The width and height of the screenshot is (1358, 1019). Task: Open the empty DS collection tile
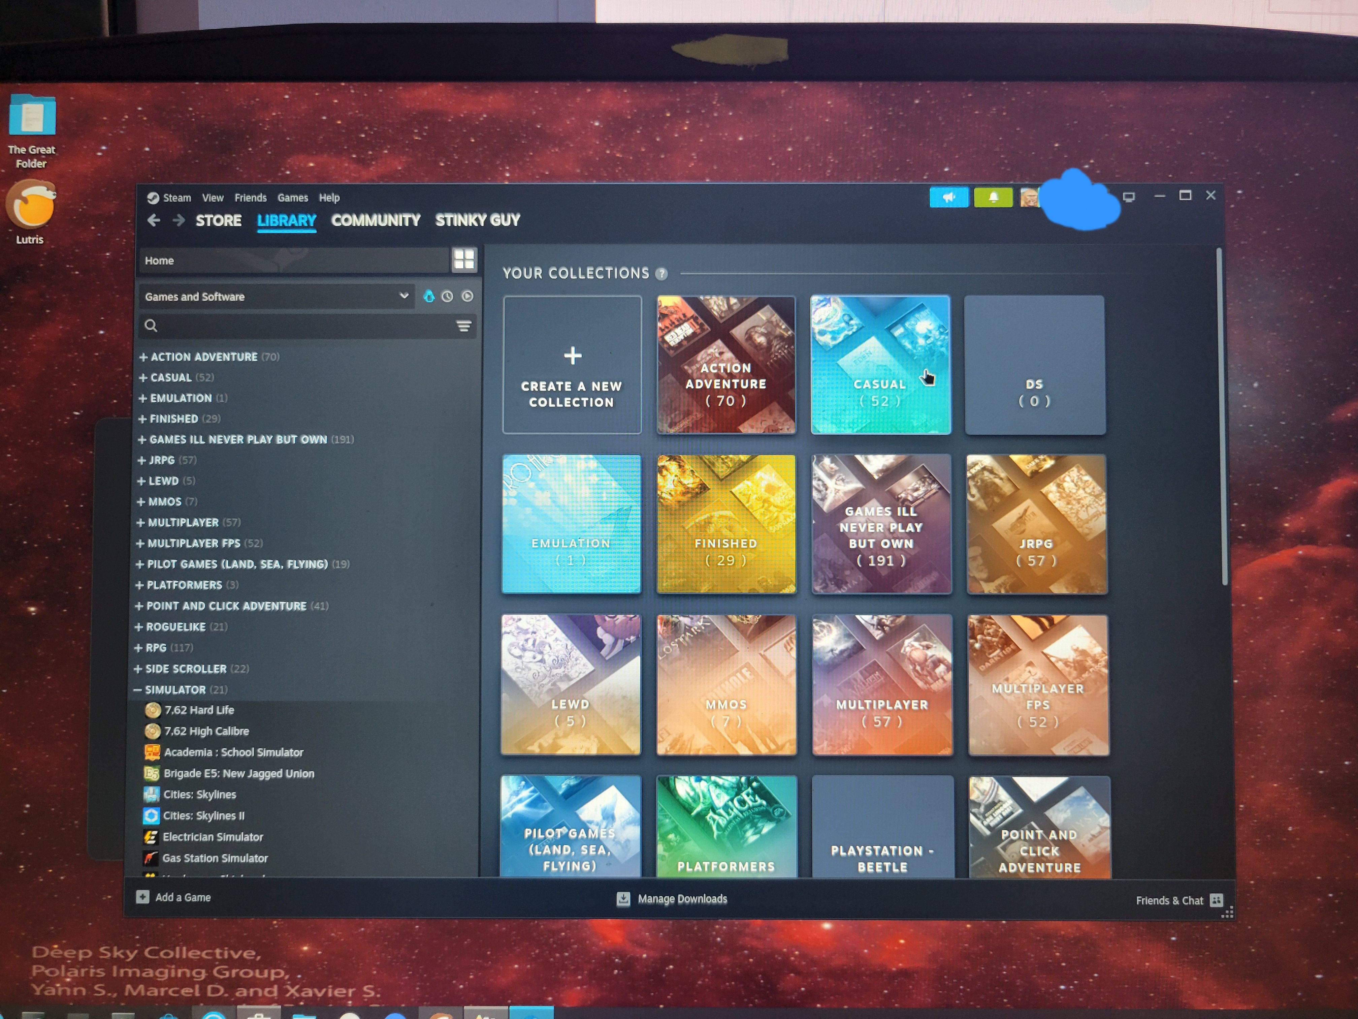pos(1035,365)
